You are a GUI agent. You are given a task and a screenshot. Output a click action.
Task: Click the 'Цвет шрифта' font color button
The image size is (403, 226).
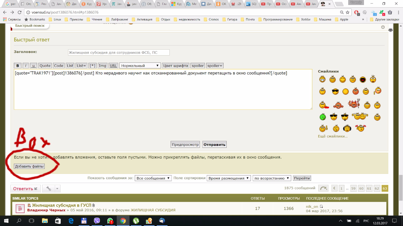click(176, 66)
